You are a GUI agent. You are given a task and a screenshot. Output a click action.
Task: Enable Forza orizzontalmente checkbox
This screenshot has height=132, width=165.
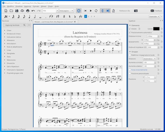(x=130, y=70)
